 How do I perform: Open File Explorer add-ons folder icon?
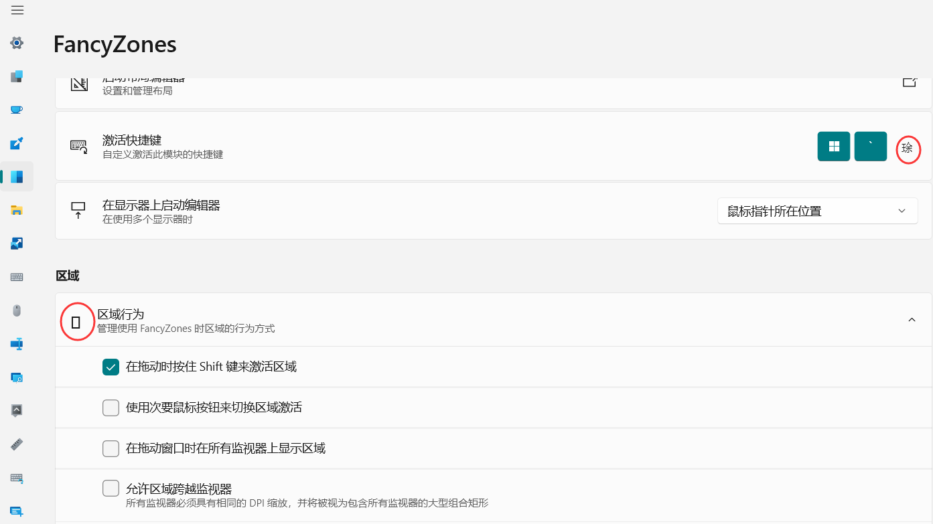pyautogui.click(x=16, y=210)
